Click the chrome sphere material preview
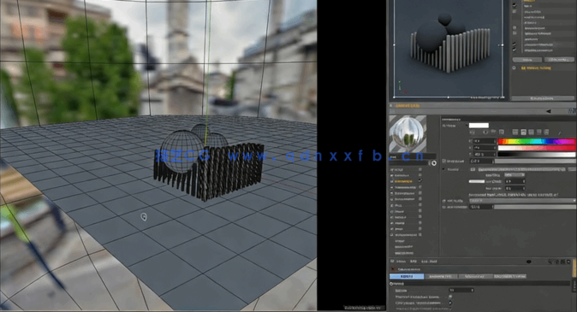The image size is (577, 312). coord(407,134)
